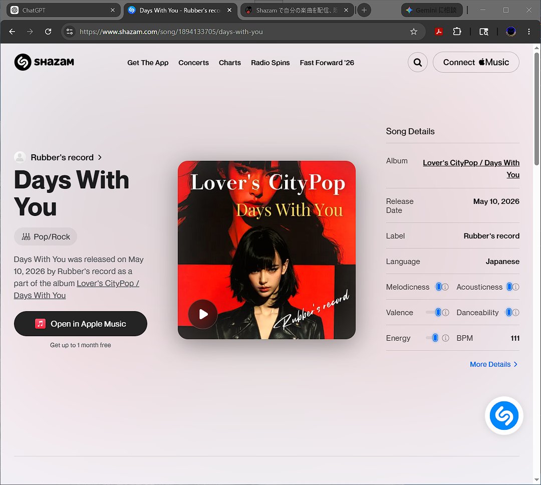The width and height of the screenshot is (541, 485).
Task: Click the language value Japanese
Action: point(502,262)
